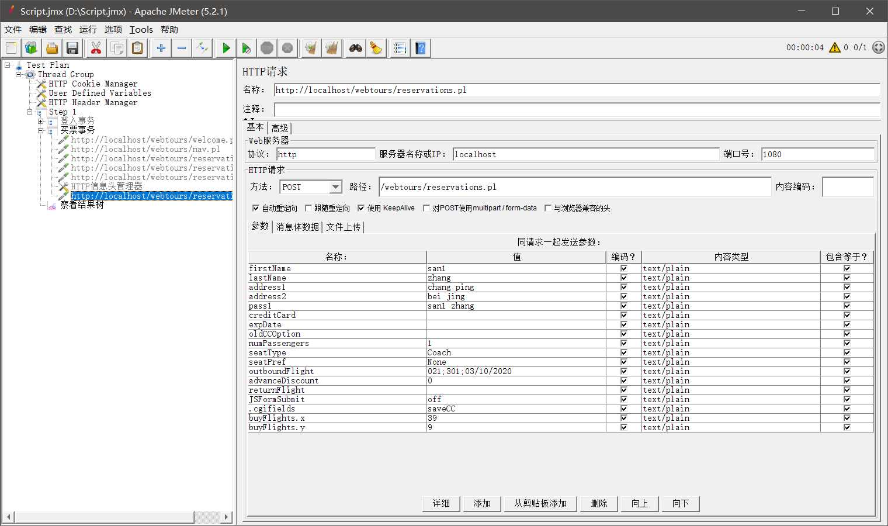Toggle 包含等于 checkbox for lastName row

(847, 278)
